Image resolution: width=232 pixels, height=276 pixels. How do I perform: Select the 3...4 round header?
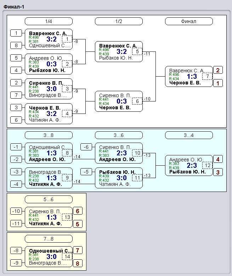click(x=189, y=135)
